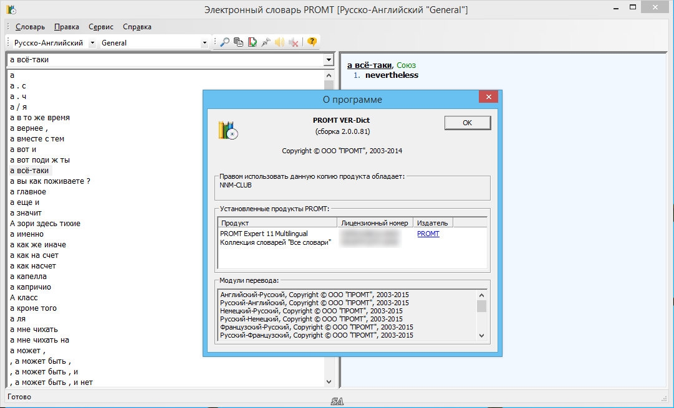The height and width of the screenshot is (408, 674).
Task: Open the Словарь menu
Action: (29, 27)
